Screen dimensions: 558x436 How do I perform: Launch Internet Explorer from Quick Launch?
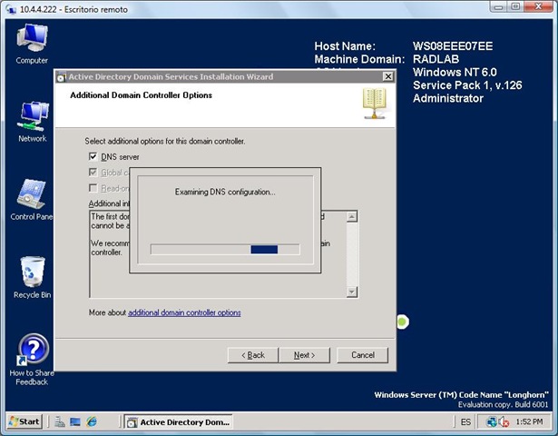pyautogui.click(x=92, y=422)
